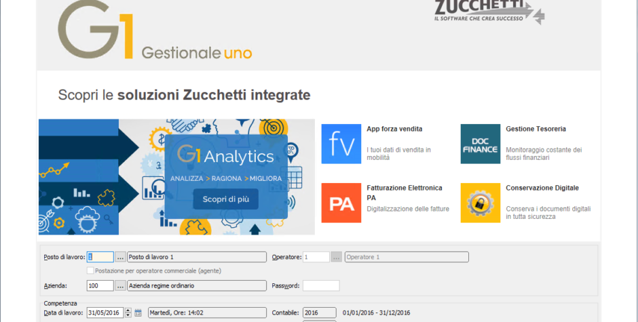The height and width of the screenshot is (322, 638).
Task: Click the Posto di lavoro 1 description box
Action: coord(197,257)
